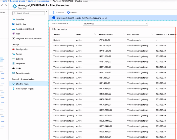The width and height of the screenshot is (177, 140).
Task: Click the last 130.35.96.0/21 prefix
Action: tap(105, 137)
